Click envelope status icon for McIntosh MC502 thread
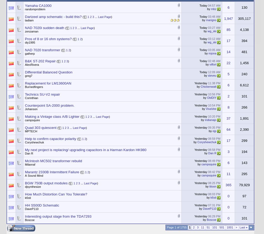The width and height of the screenshot is (264, 234). click(11, 163)
